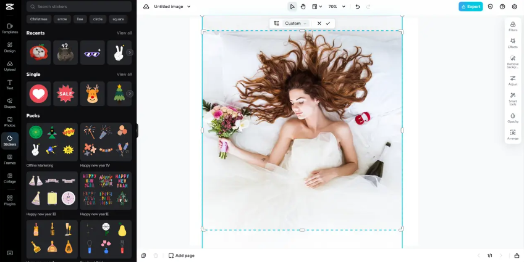This screenshot has width=524, height=262.
Task: Expand the Custom crop ratio dropdown
Action: pyautogui.click(x=295, y=23)
